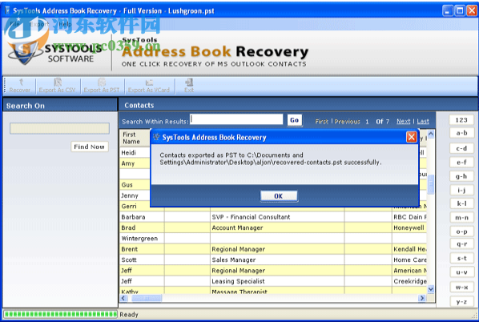Image resolution: width=479 pixels, height=322 pixels.
Task: Click the Go search button
Action: point(295,120)
